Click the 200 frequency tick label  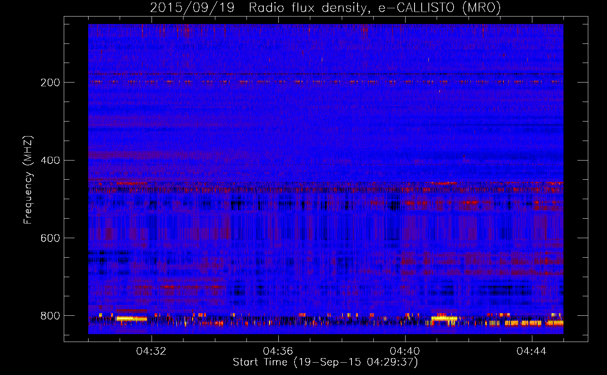[50, 82]
